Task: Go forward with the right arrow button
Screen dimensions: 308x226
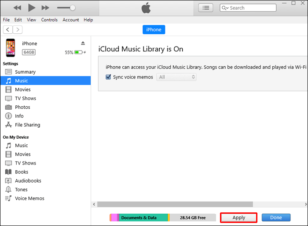Action: tap(18, 29)
